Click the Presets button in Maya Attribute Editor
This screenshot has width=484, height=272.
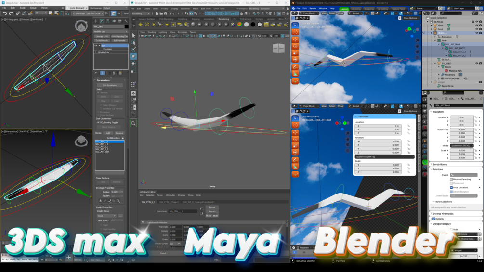(x=212, y=211)
